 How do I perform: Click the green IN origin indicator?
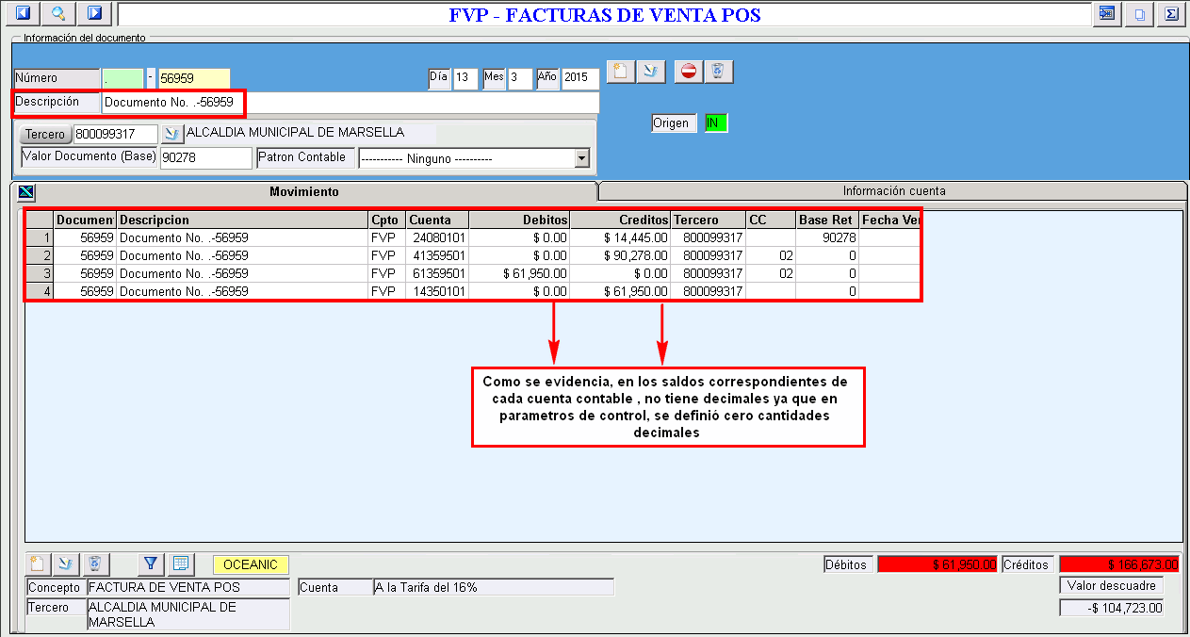click(716, 123)
